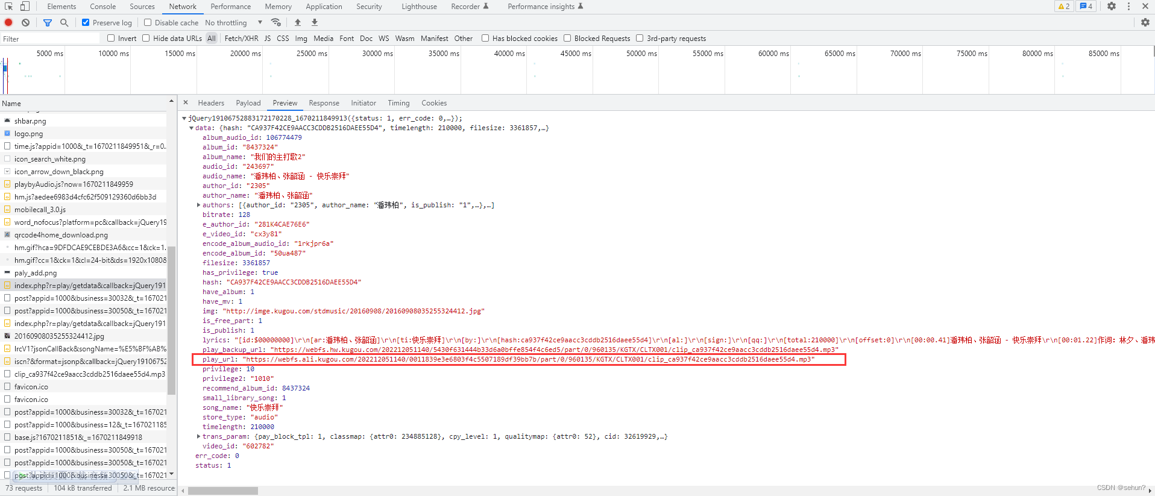Switch to the Response tab
1155x496 pixels.
coord(324,103)
